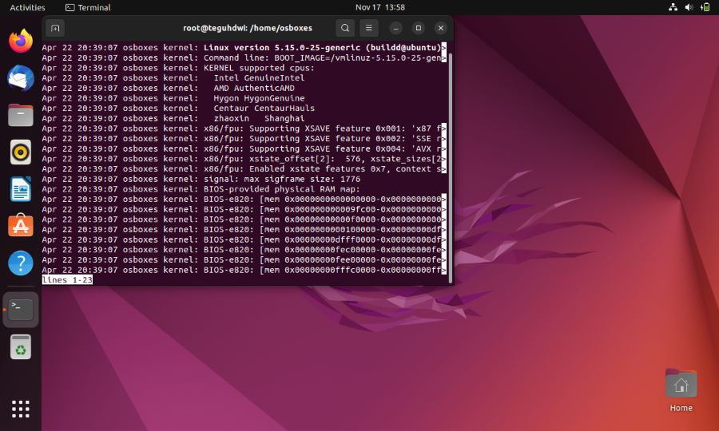Click the 'Command line: BOOT_IMAGE' line

[244, 57]
